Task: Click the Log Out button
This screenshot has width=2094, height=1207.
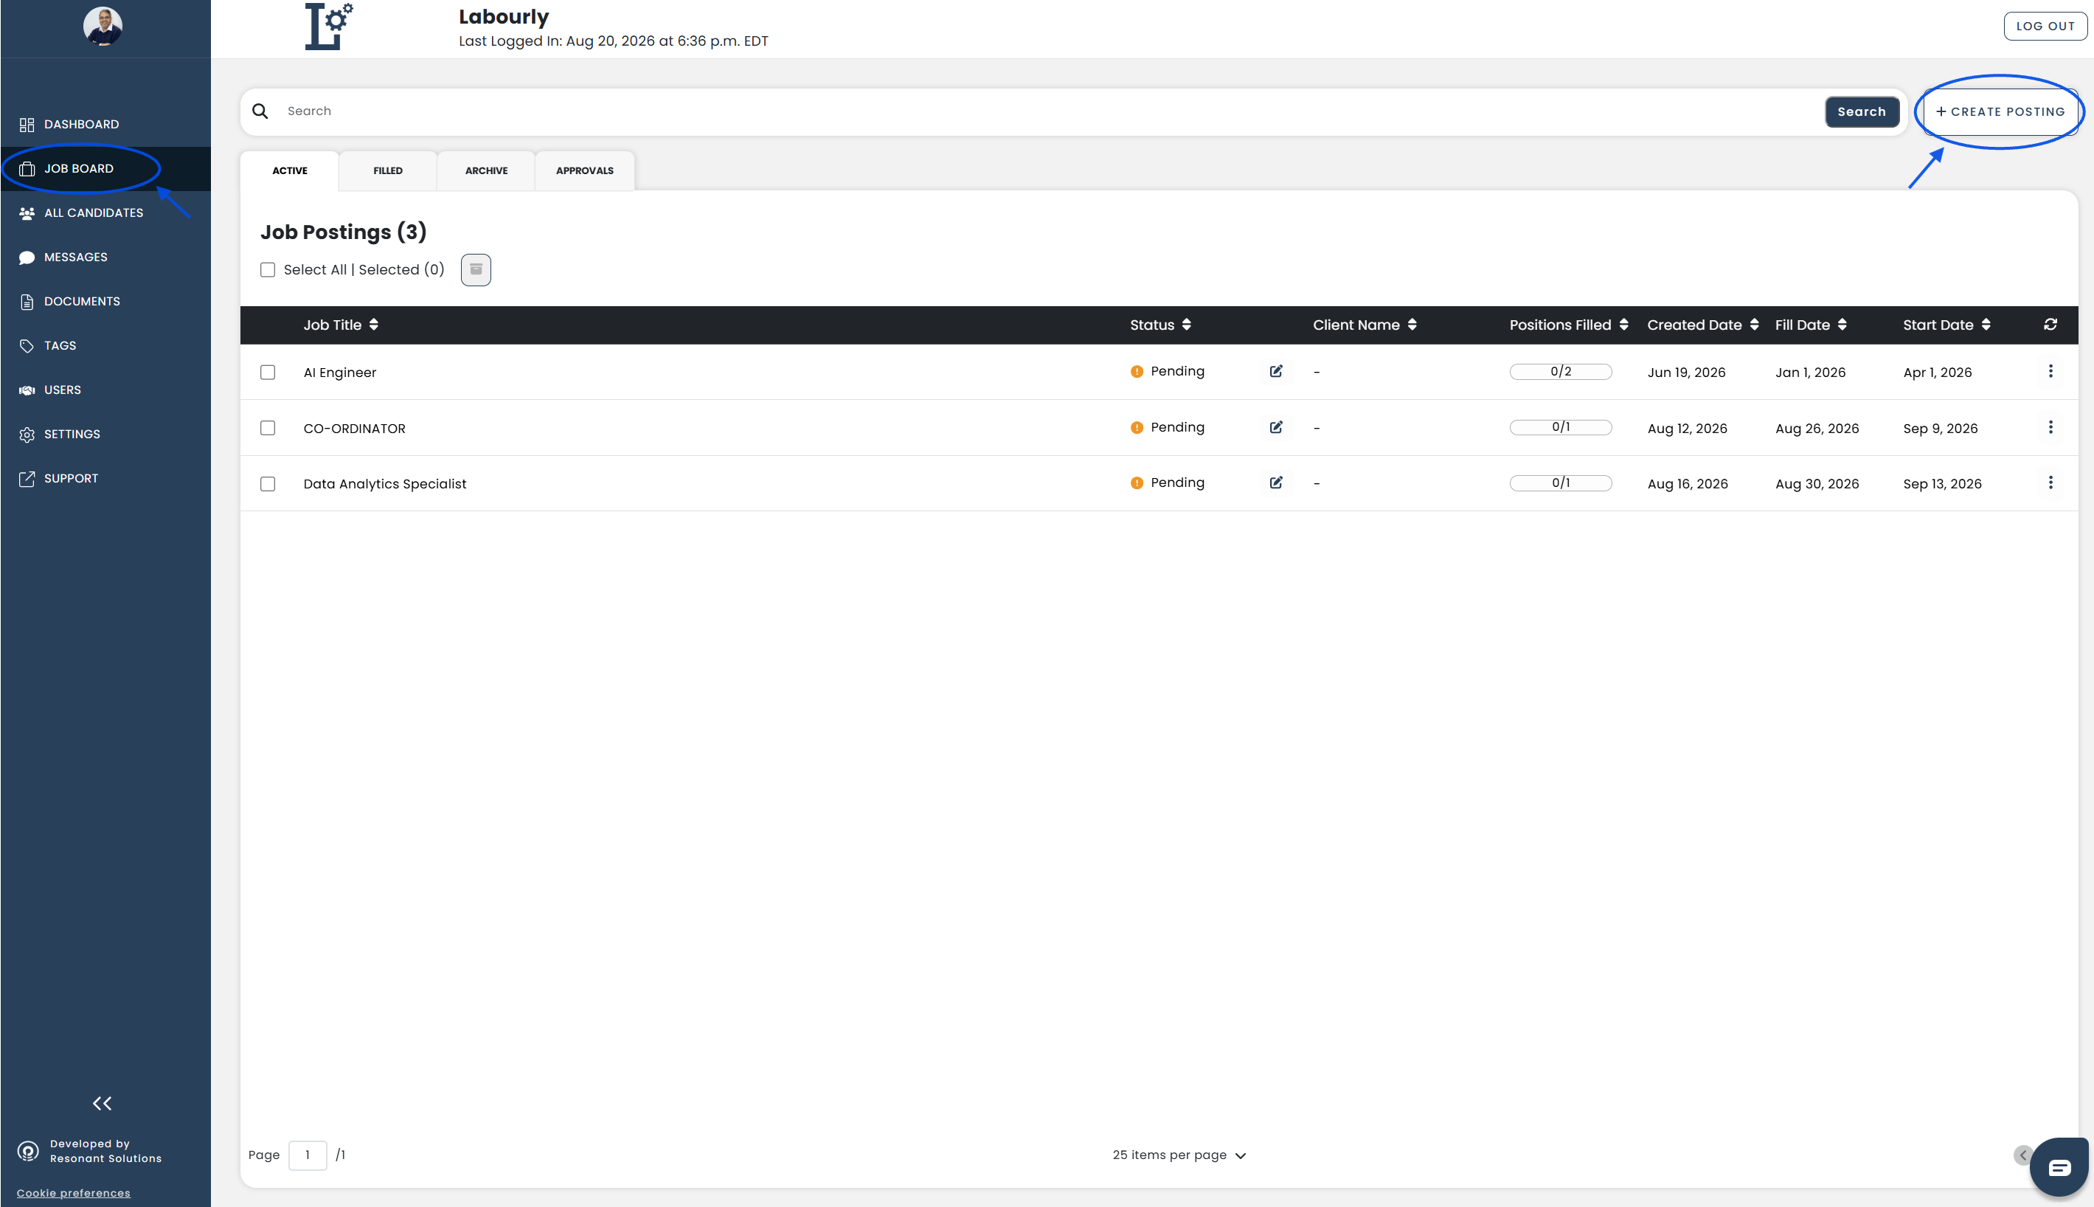Action: (2045, 26)
